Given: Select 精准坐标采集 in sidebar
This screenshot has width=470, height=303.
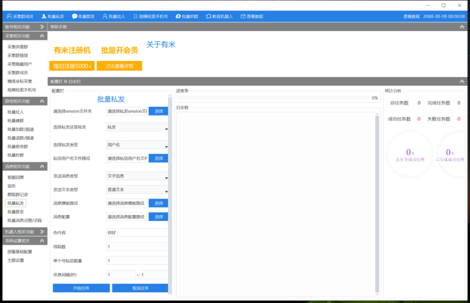Looking at the screenshot, I should pos(19,81).
